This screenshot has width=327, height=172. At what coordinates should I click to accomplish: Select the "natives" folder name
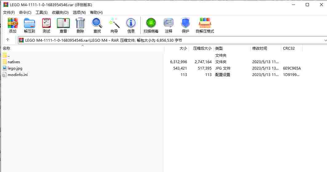(x=14, y=62)
